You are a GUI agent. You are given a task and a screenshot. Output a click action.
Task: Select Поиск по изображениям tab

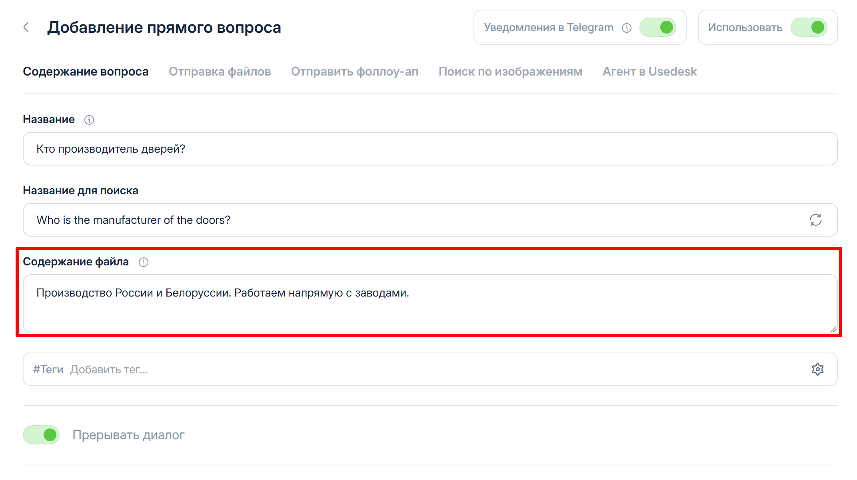point(510,72)
